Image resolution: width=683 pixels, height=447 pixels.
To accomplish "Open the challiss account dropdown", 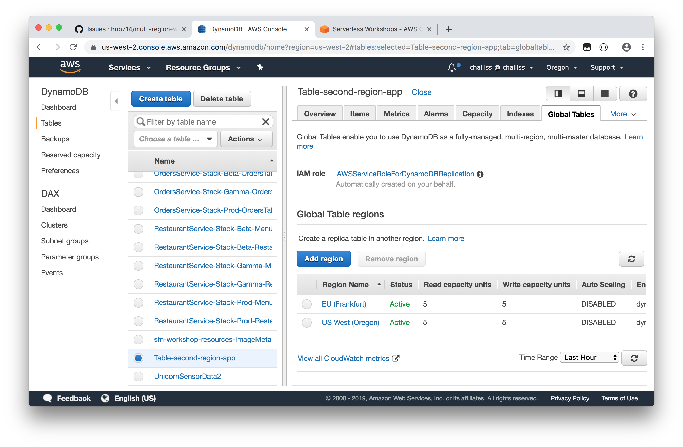I will click(501, 67).
